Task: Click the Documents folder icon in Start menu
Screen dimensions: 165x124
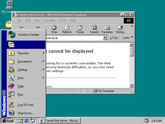Action: click(x=11, y=61)
